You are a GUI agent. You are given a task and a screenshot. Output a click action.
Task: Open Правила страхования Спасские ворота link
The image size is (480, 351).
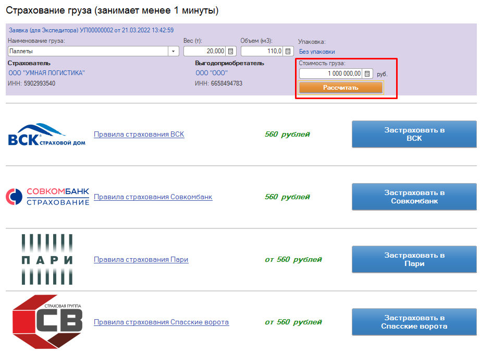click(162, 322)
